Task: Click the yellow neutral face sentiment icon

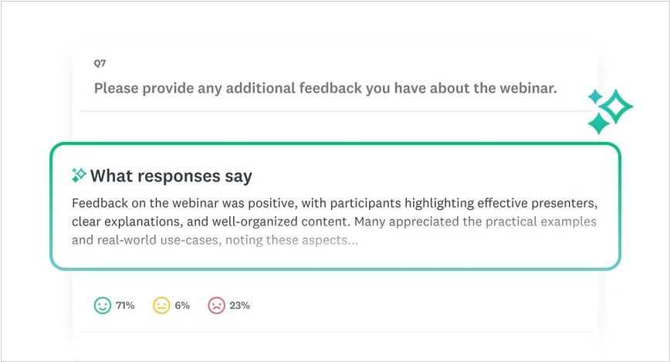Action: pyautogui.click(x=161, y=306)
